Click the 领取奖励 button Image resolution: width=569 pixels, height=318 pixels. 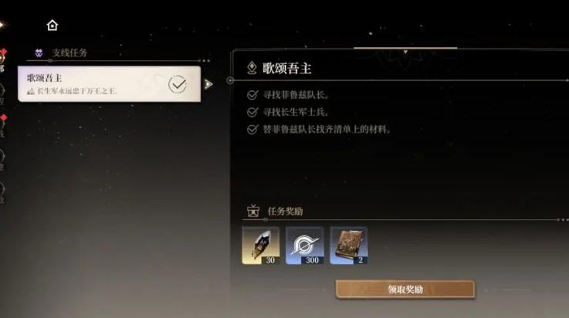[405, 289]
